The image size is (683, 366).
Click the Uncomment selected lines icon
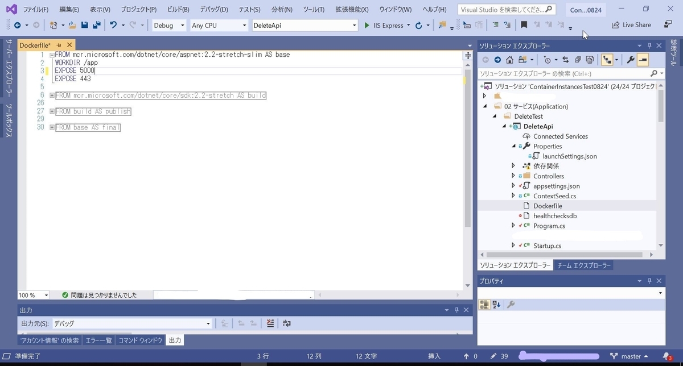507,25
